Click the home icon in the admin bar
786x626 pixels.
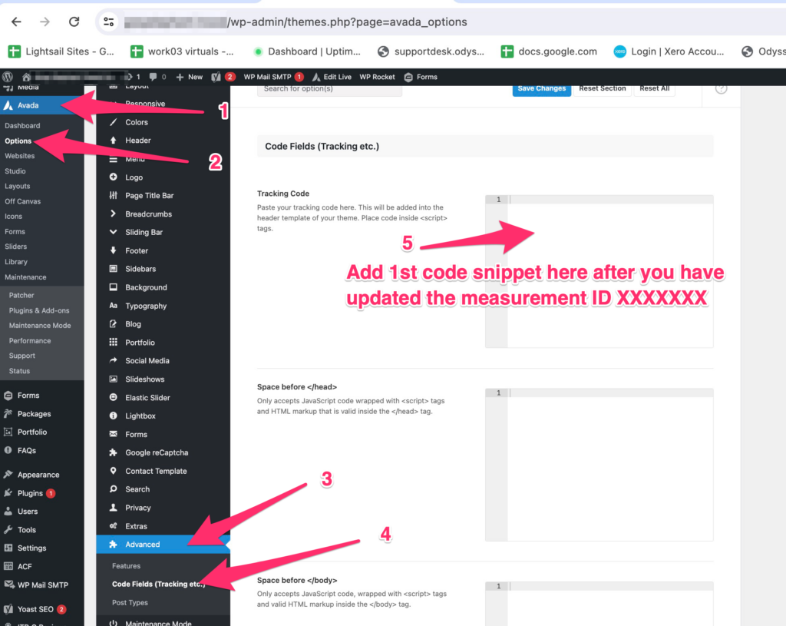(27, 77)
